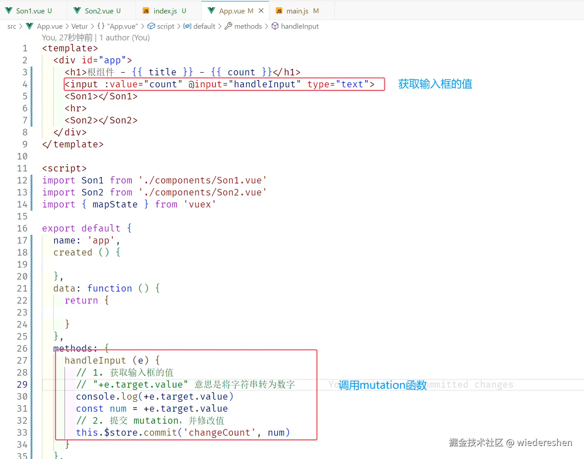Switch to the Son1.vue tab
584x459 pixels.
click(x=33, y=11)
